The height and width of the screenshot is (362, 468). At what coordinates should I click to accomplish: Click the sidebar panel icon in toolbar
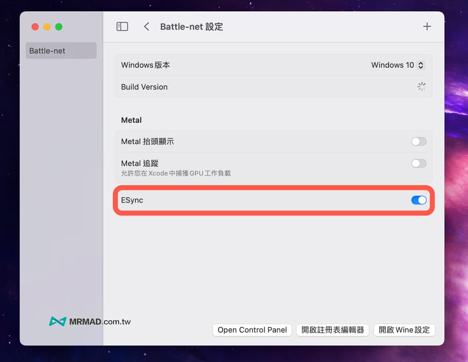(122, 26)
